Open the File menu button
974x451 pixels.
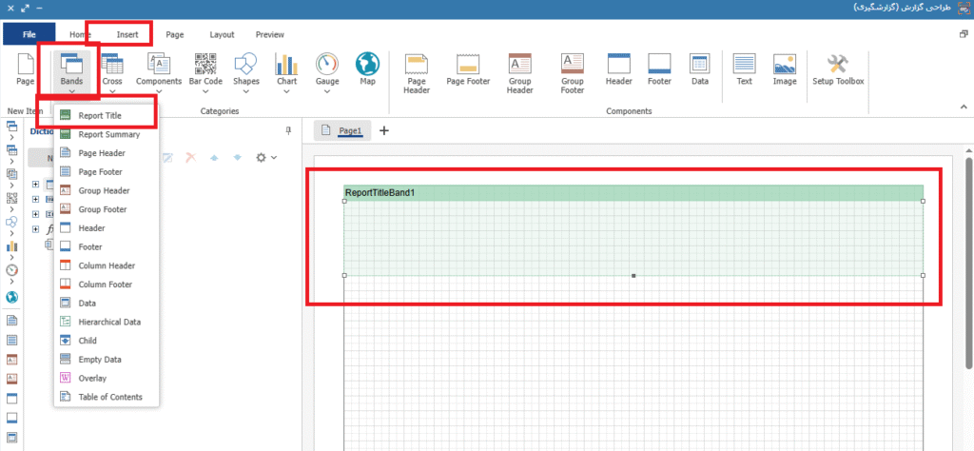(x=29, y=34)
